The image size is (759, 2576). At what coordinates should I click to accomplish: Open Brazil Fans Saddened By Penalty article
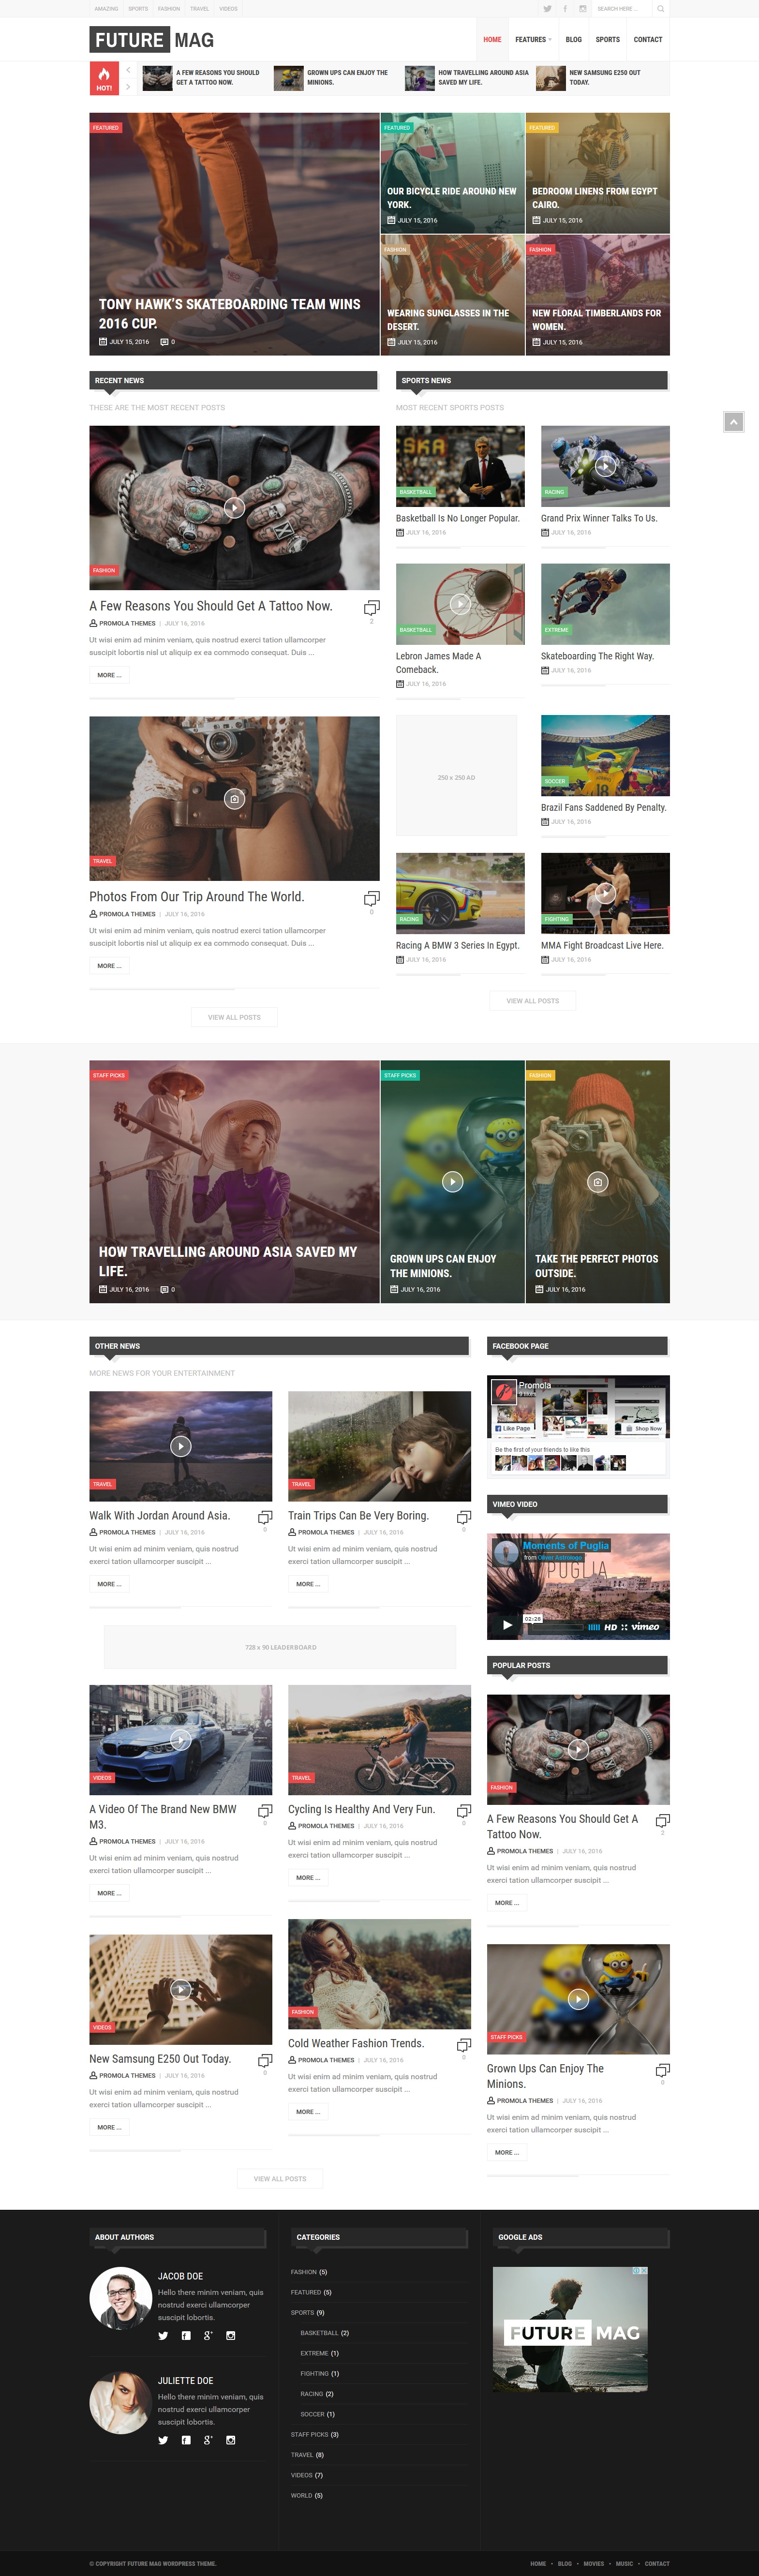pyautogui.click(x=604, y=807)
